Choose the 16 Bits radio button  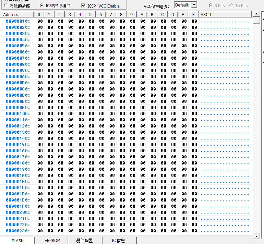click(231, 6)
